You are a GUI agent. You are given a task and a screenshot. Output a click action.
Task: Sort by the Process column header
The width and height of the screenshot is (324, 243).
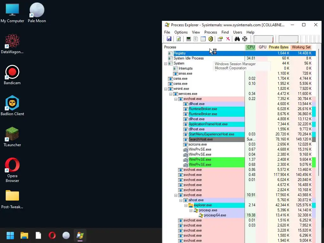pos(203,47)
